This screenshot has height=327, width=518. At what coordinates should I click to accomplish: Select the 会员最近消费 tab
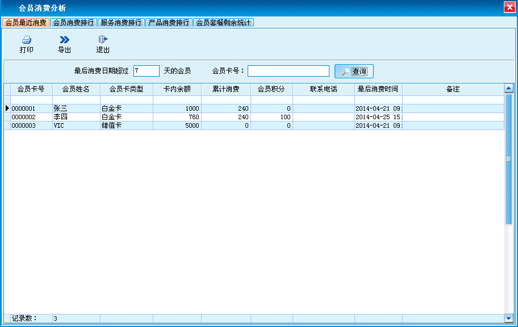click(26, 23)
